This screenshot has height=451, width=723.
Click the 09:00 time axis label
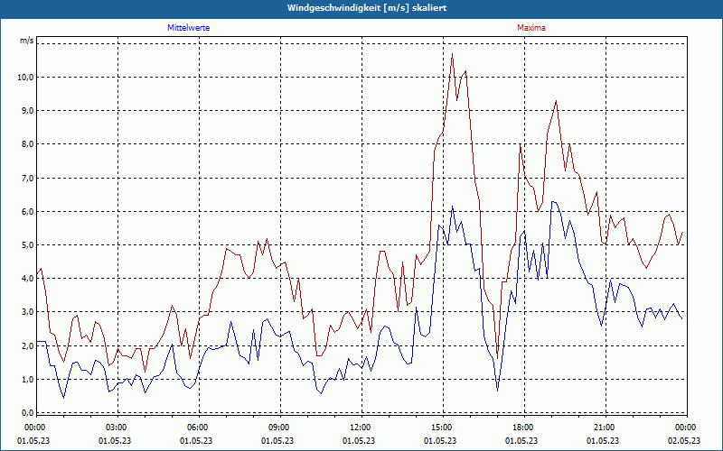(280, 428)
